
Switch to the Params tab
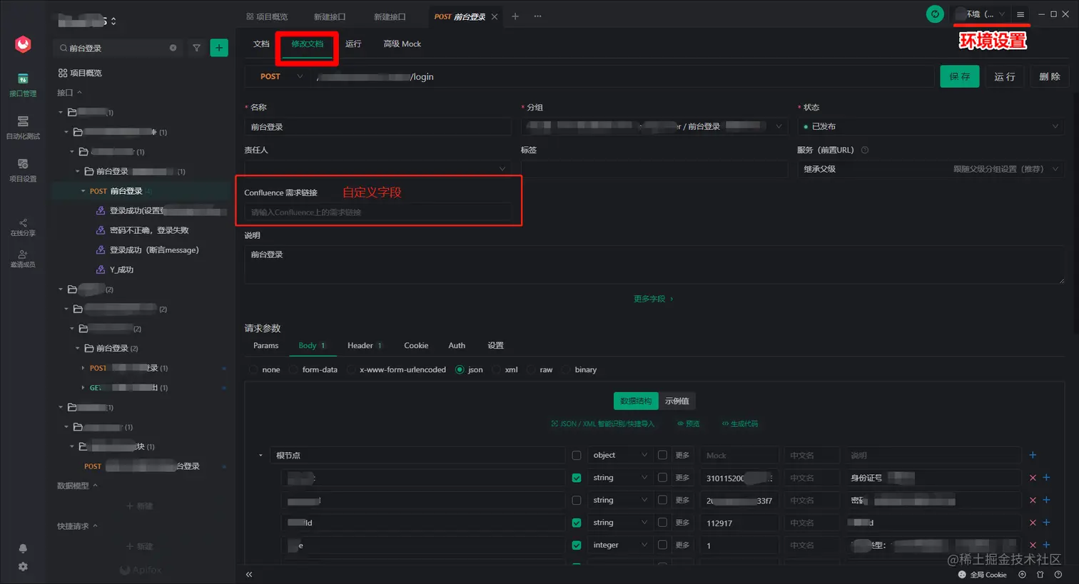point(266,345)
